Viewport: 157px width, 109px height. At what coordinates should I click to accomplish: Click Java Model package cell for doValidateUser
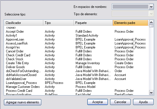click(x=93, y=79)
